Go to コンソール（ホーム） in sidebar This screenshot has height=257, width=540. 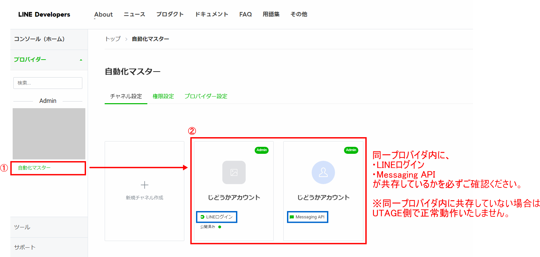[x=49, y=39]
